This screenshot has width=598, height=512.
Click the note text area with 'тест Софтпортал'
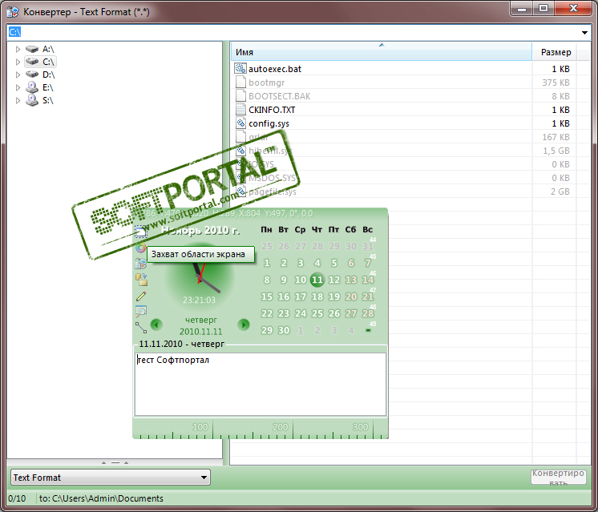tap(261, 384)
